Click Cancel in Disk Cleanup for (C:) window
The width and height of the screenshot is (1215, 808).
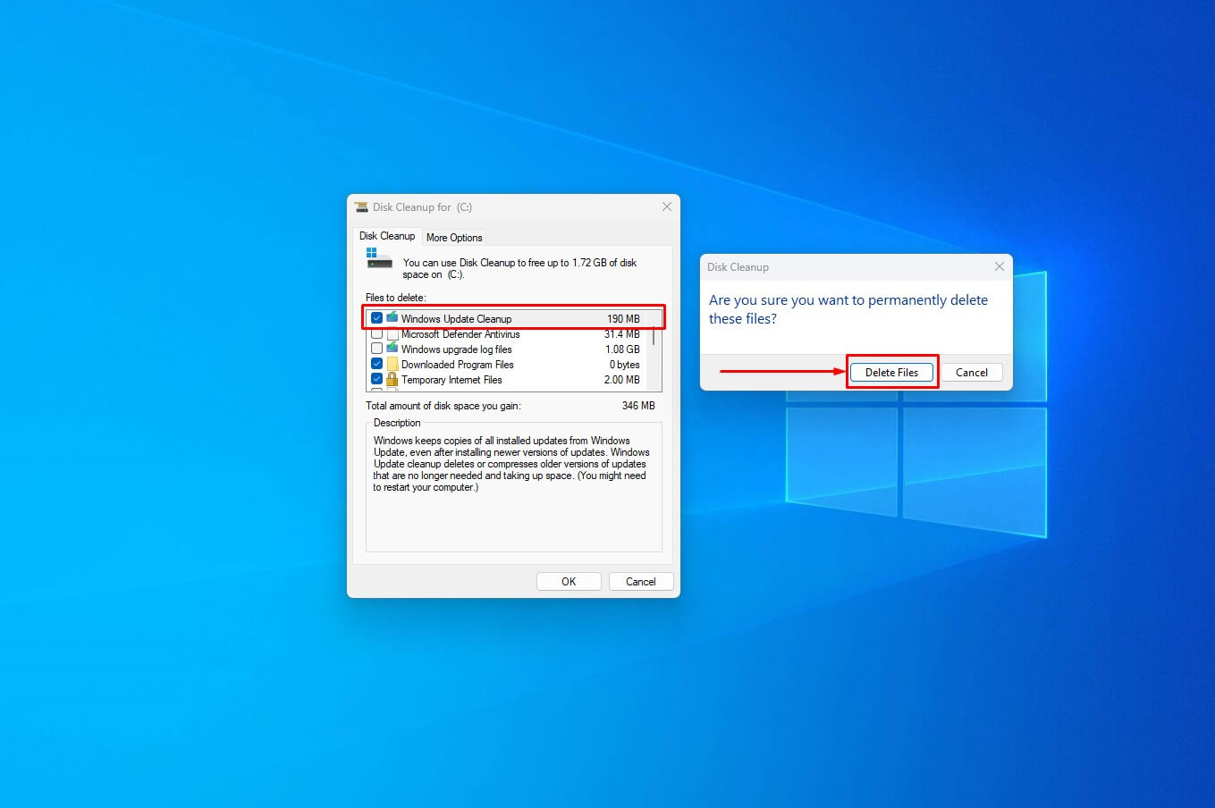tap(640, 582)
